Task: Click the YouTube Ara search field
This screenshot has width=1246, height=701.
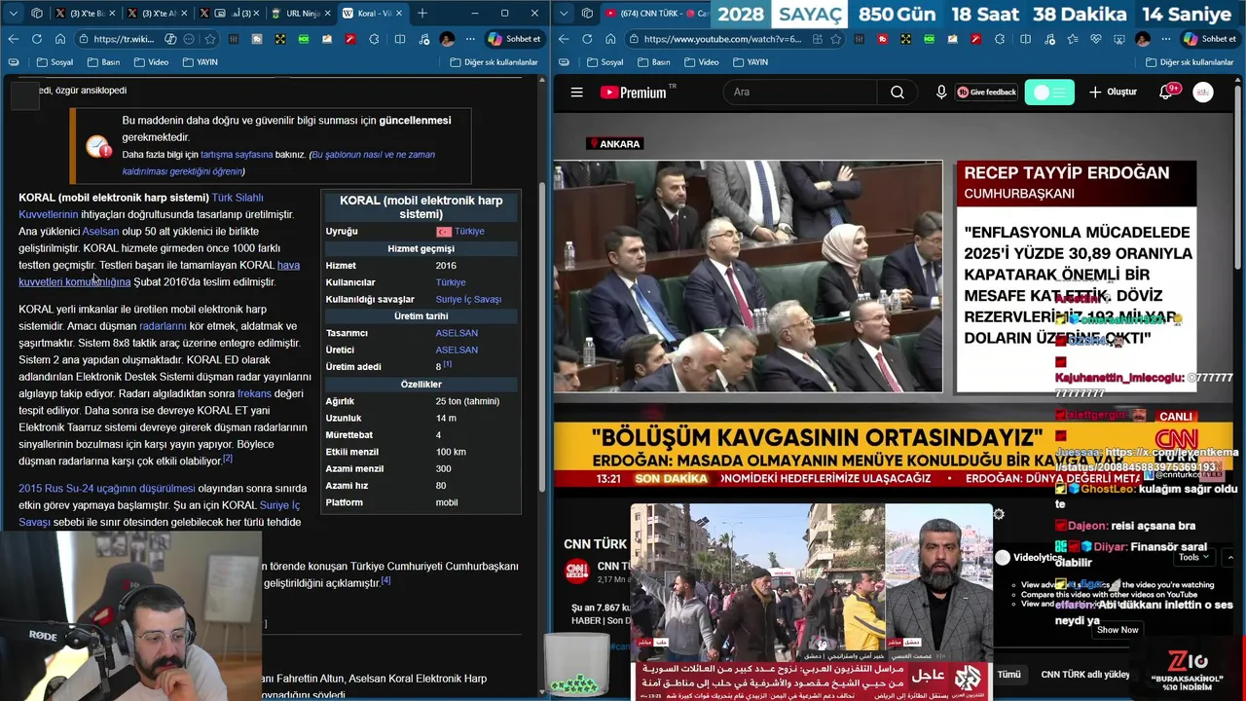Action: pos(798,92)
